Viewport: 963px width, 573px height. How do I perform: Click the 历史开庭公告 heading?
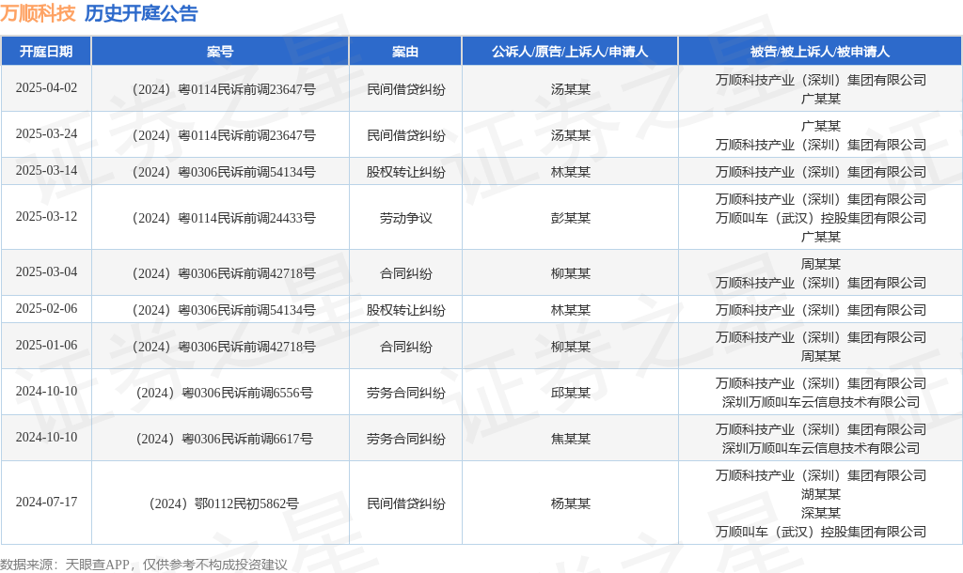tap(141, 13)
